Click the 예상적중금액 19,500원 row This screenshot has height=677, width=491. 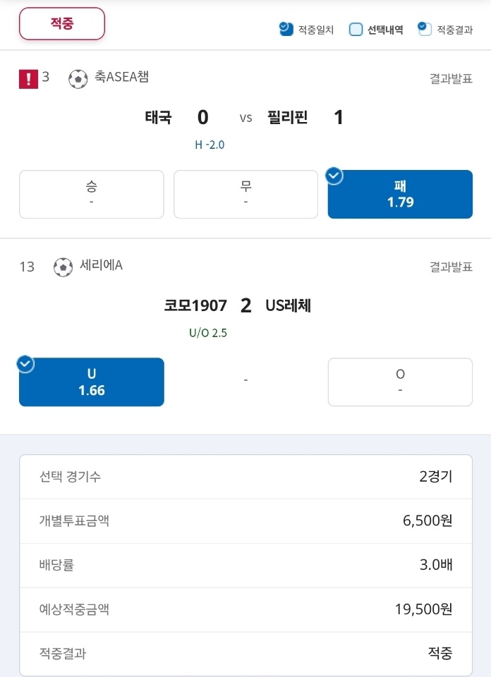coord(245,609)
